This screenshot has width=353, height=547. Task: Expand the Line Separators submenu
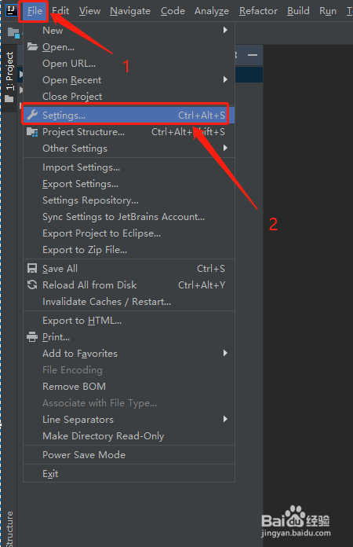pyautogui.click(x=129, y=420)
